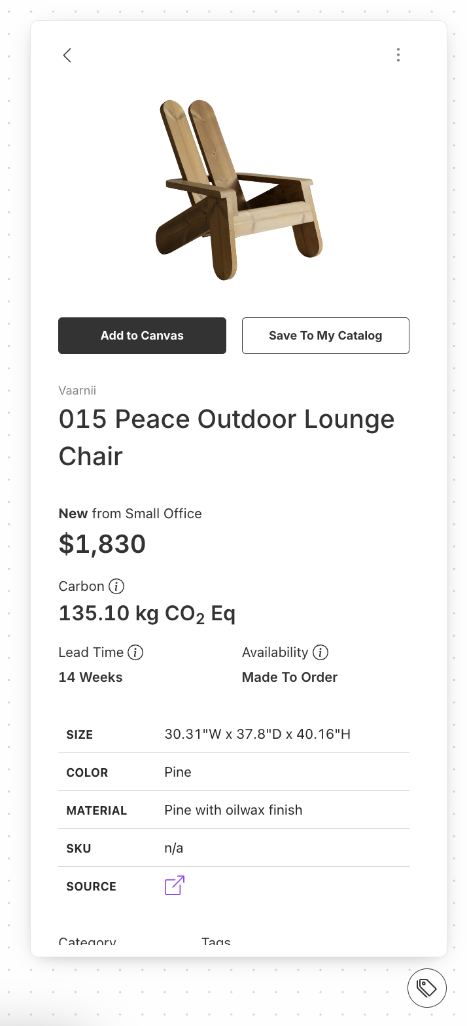Open the purple external Source link icon
Viewport: 467px width, 1026px height.
click(x=174, y=885)
